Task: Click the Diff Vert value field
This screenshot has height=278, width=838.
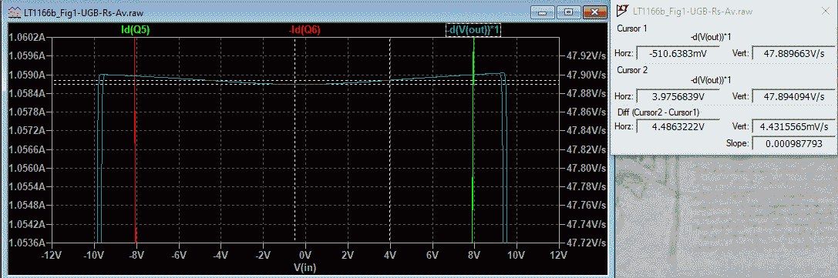Action: (793, 127)
